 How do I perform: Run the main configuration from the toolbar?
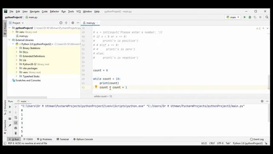[x=244, y=17]
